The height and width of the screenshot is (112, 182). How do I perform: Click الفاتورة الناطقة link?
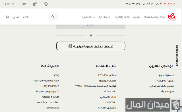[x=50, y=97]
